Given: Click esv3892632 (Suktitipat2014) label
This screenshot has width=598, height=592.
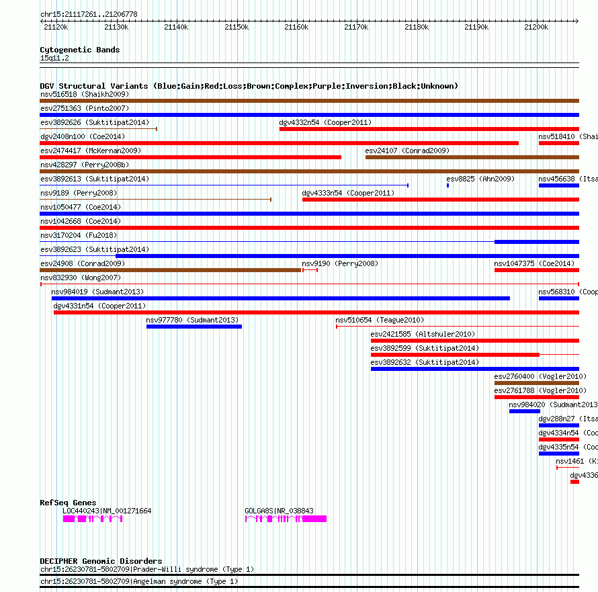Looking at the screenshot, I should click(x=425, y=362).
